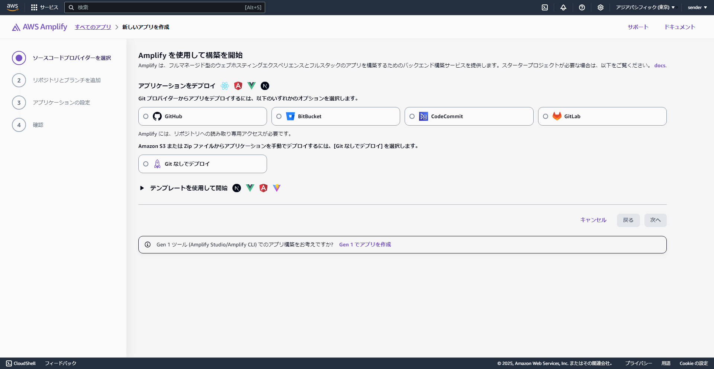
Task: Open Gen 1 でアプリを作成 link
Action: pyautogui.click(x=365, y=245)
